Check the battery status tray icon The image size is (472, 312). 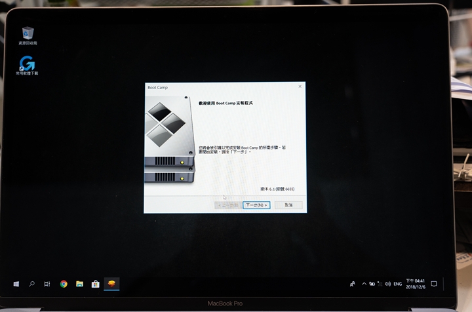tap(372, 284)
